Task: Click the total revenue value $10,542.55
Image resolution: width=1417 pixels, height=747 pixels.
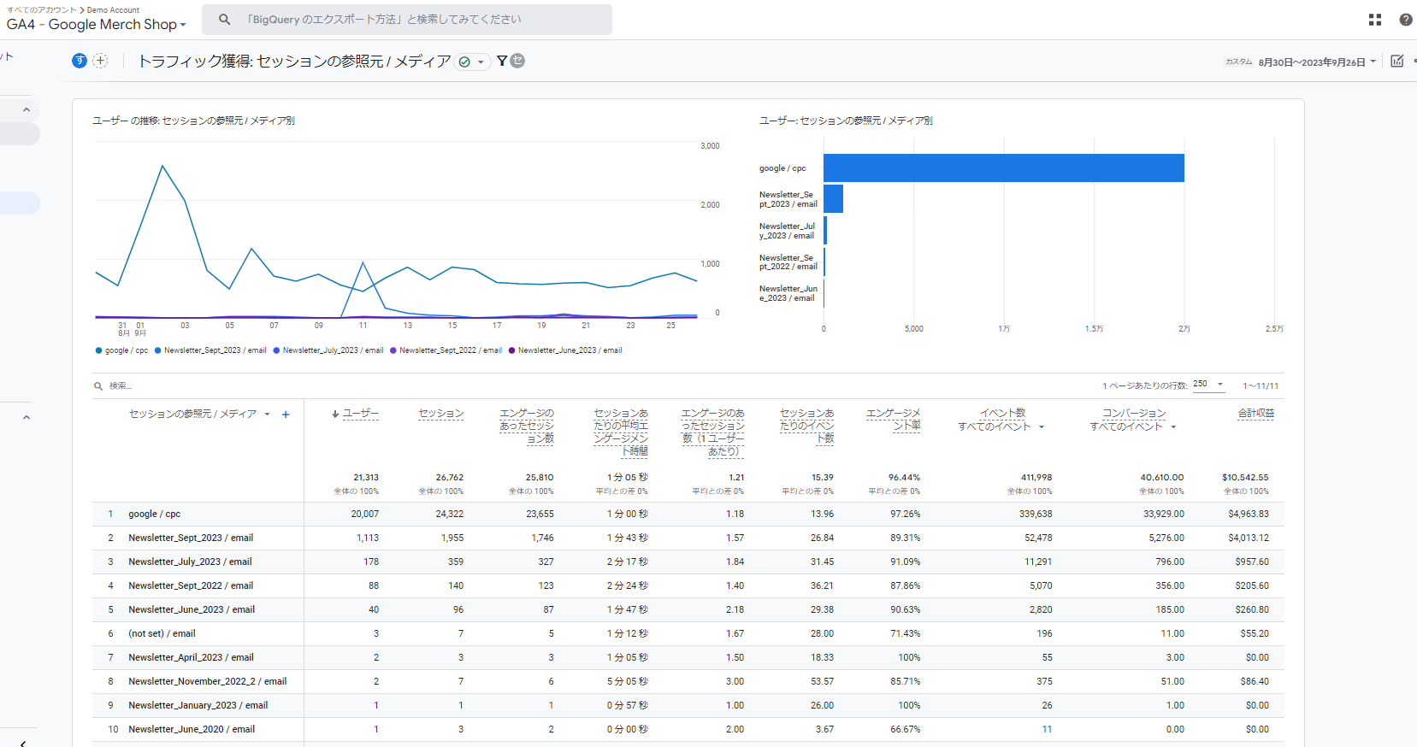Action: (1245, 478)
